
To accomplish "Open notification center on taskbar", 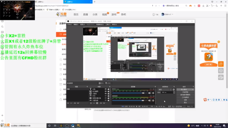I will (x=224, y=126).
